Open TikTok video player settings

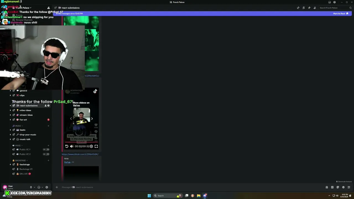91,146
